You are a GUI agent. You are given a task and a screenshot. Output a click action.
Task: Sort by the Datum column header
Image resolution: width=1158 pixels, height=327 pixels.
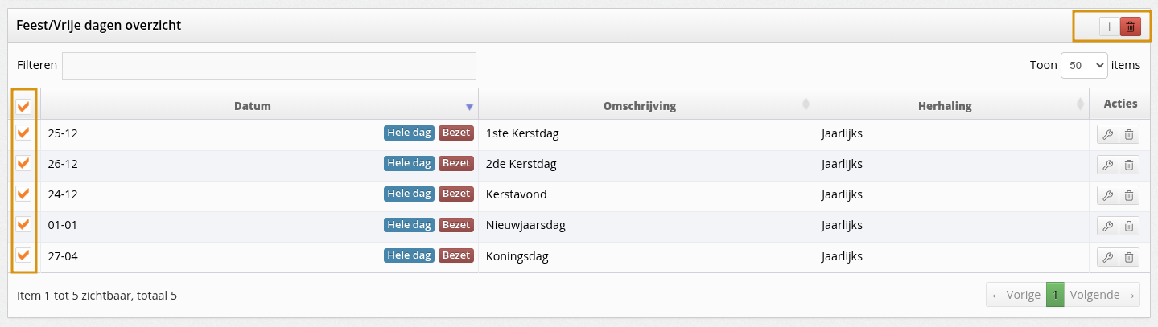253,106
